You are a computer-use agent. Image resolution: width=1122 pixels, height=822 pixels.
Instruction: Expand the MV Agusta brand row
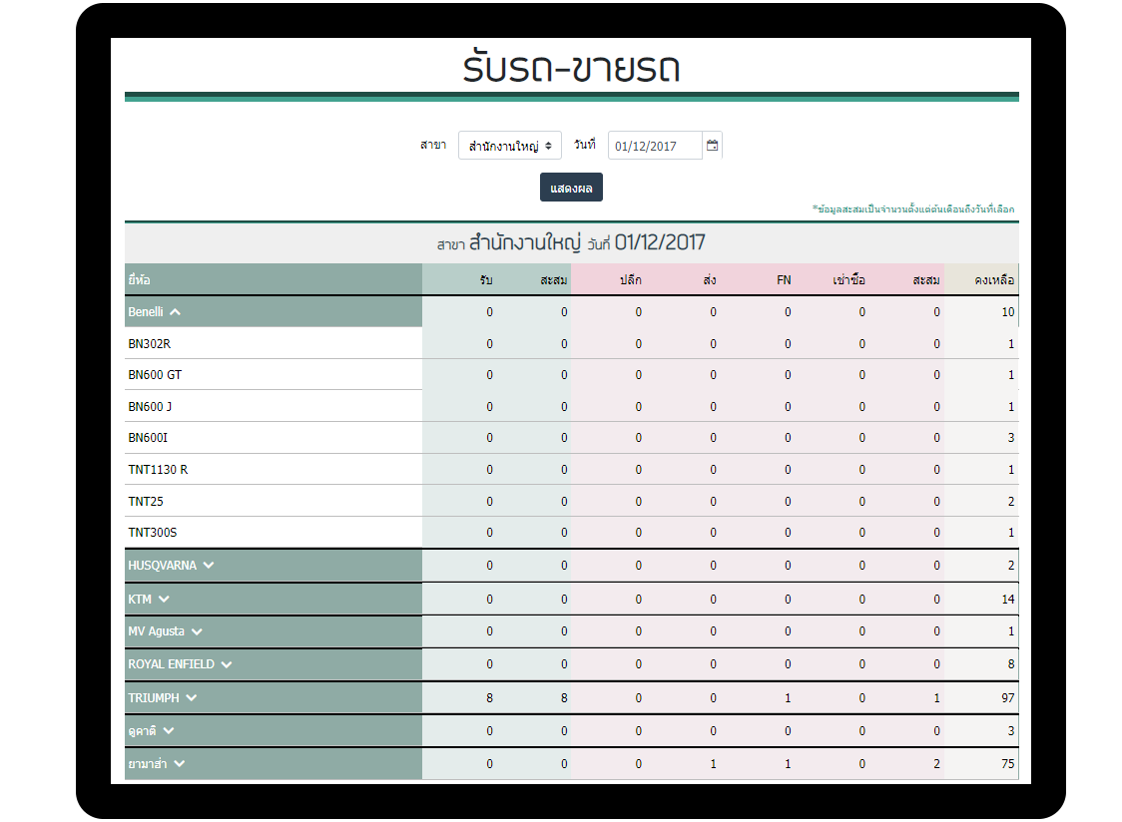(197, 631)
